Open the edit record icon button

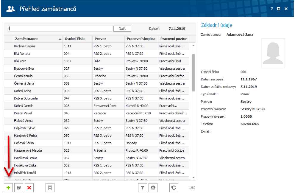coord(19,188)
